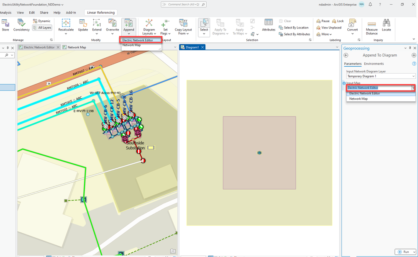Choose Electric Network Editor in Append menu
Screen dimensions: 418x257
coord(141,40)
